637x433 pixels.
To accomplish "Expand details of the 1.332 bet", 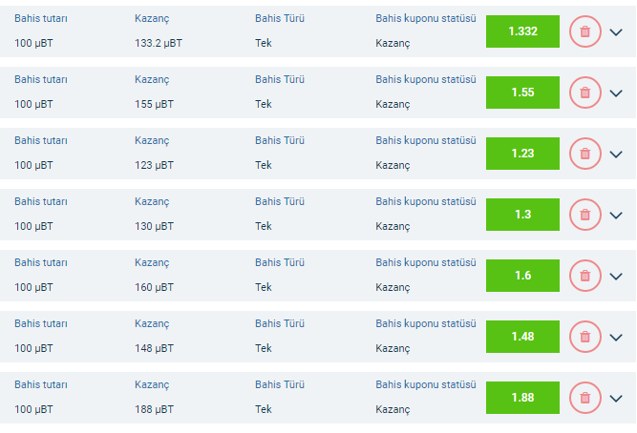I will pyautogui.click(x=616, y=32).
